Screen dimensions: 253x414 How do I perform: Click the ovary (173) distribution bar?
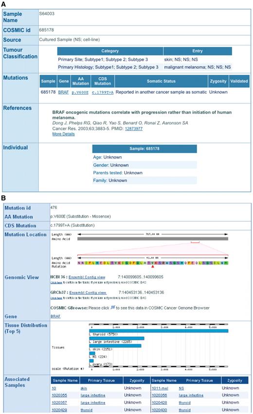91,361
